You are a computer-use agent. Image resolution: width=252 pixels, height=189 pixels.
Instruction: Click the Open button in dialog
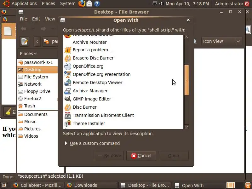click(174, 156)
